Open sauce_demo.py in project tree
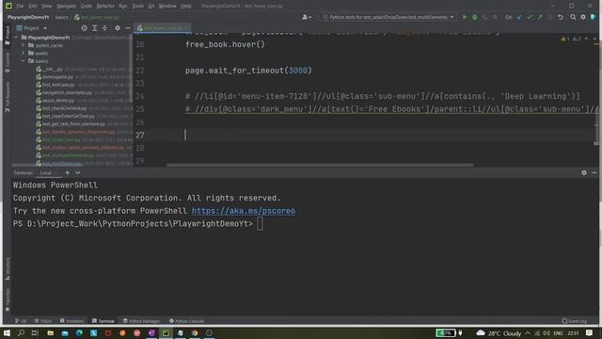 coord(58,101)
